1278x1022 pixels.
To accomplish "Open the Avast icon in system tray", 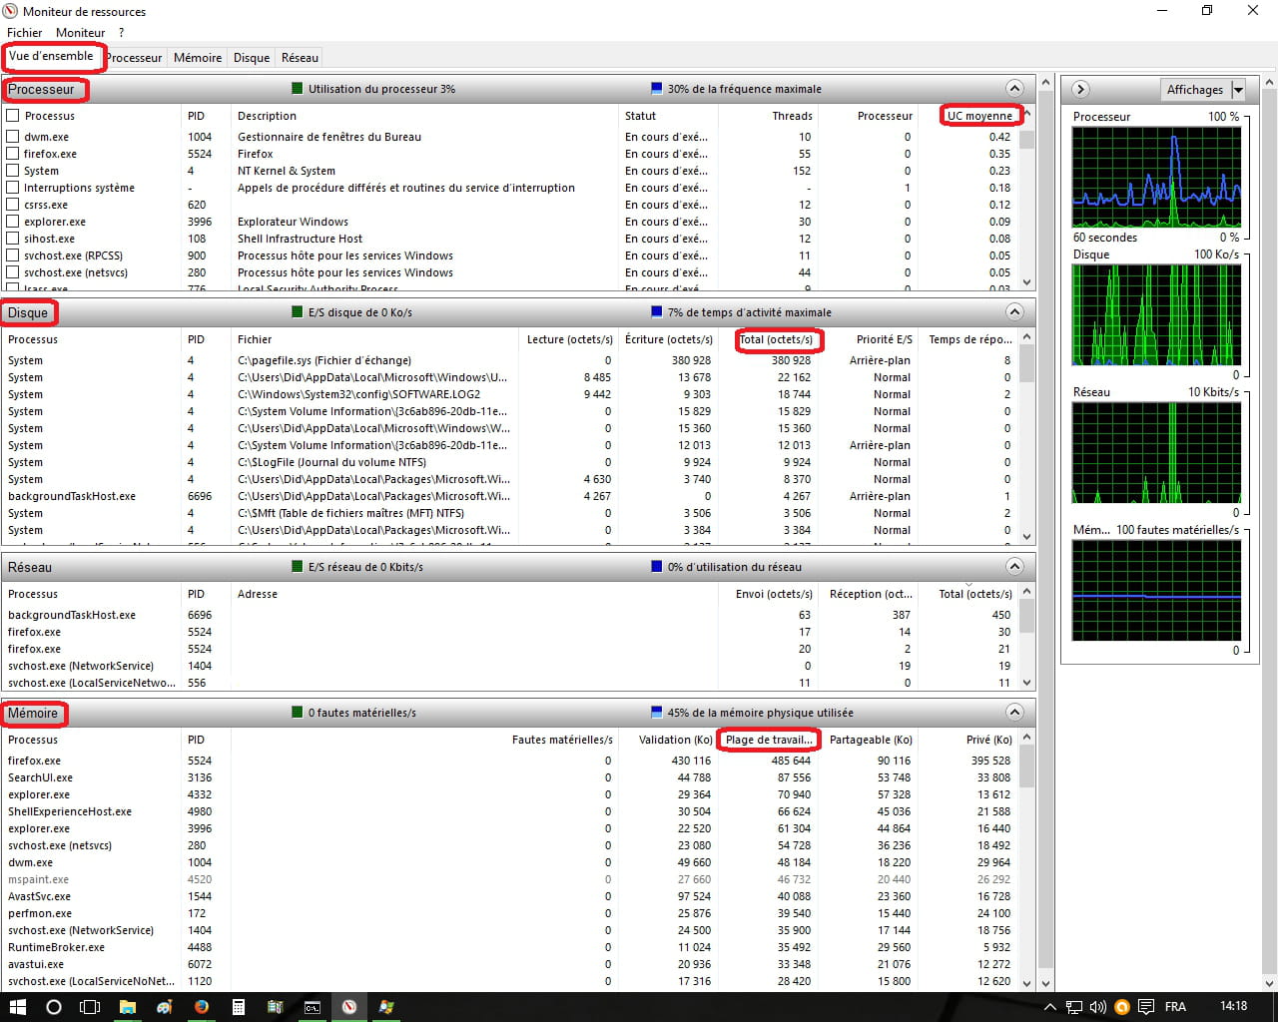I will (1122, 1006).
